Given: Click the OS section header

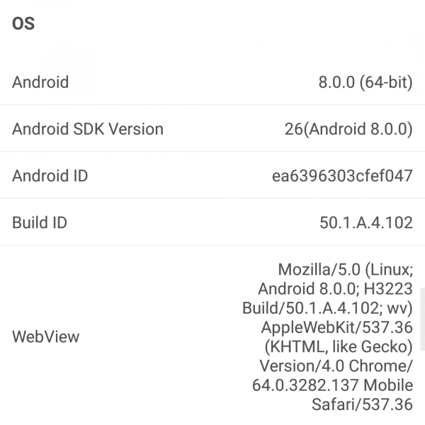Looking at the screenshot, I should pos(23,23).
